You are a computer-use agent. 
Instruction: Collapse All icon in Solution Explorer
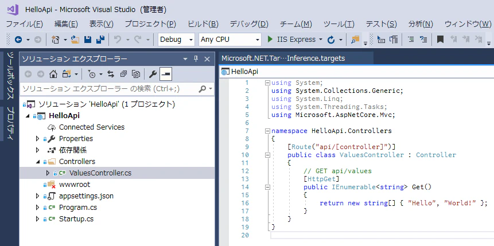pyautogui.click(x=123, y=74)
